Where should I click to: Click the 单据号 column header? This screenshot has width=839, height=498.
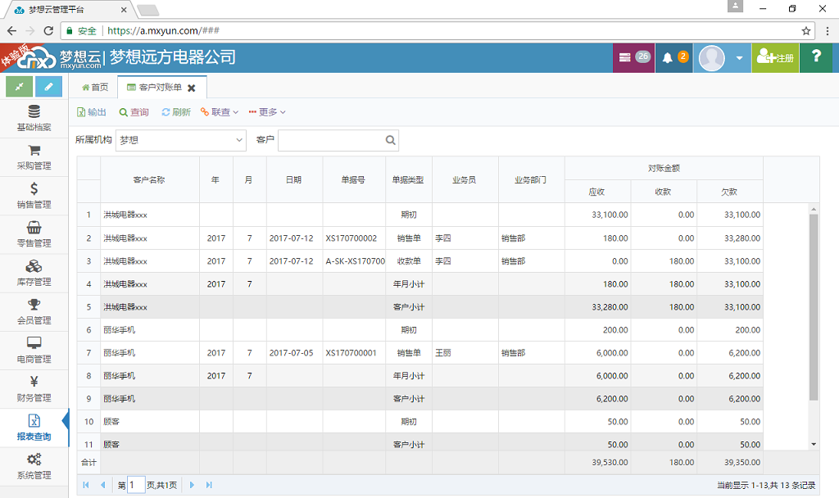click(353, 179)
